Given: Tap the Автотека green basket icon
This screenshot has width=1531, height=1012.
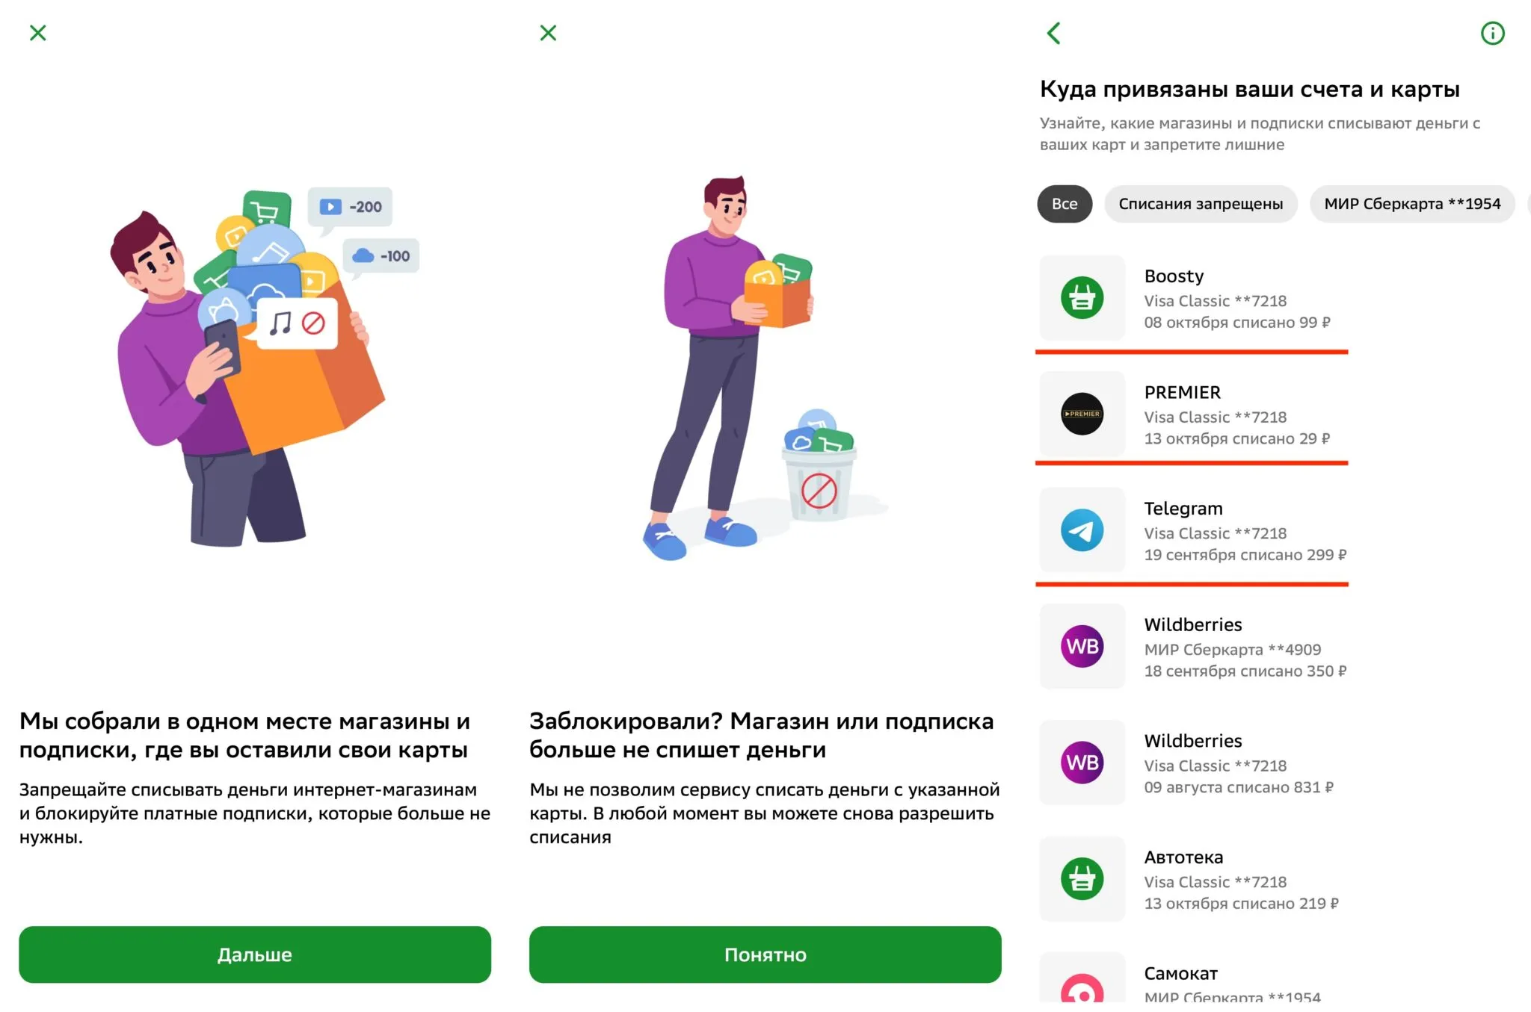Looking at the screenshot, I should 1082,878.
